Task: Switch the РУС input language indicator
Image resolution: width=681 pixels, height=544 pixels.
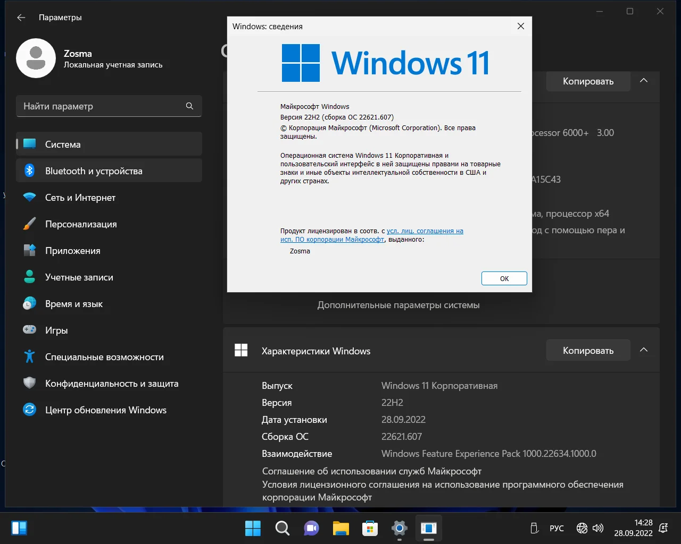Action: click(x=557, y=528)
